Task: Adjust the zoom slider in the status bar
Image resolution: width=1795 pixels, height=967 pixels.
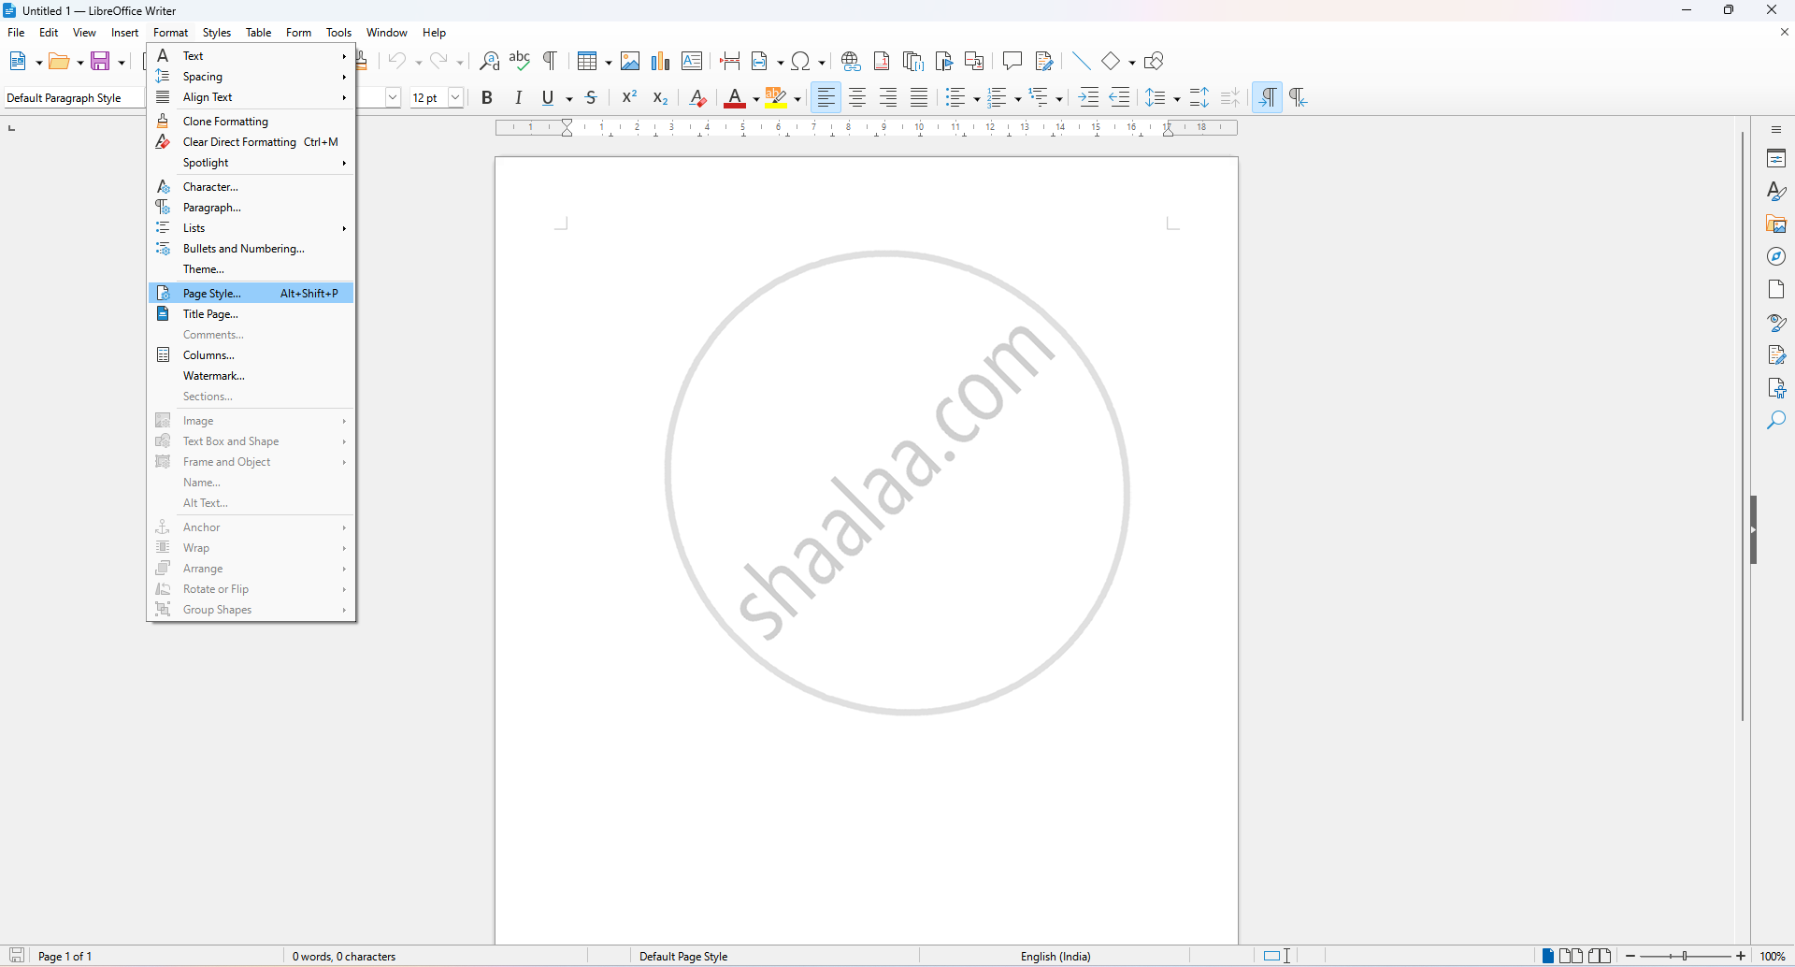Action: coord(1686,956)
